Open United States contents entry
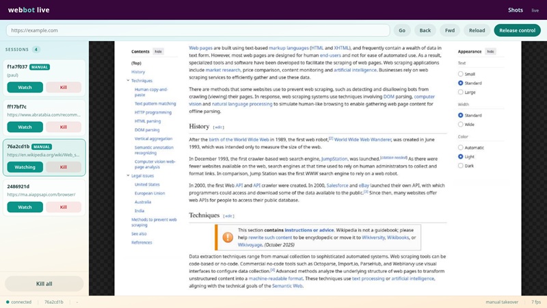 (x=147, y=184)
